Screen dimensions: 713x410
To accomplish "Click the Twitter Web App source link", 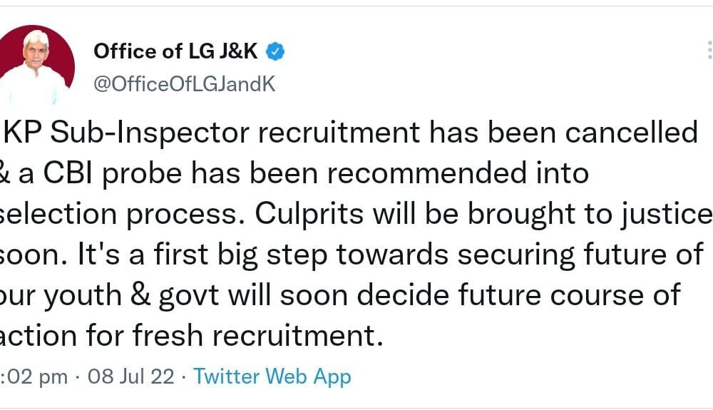I will click(x=272, y=376).
